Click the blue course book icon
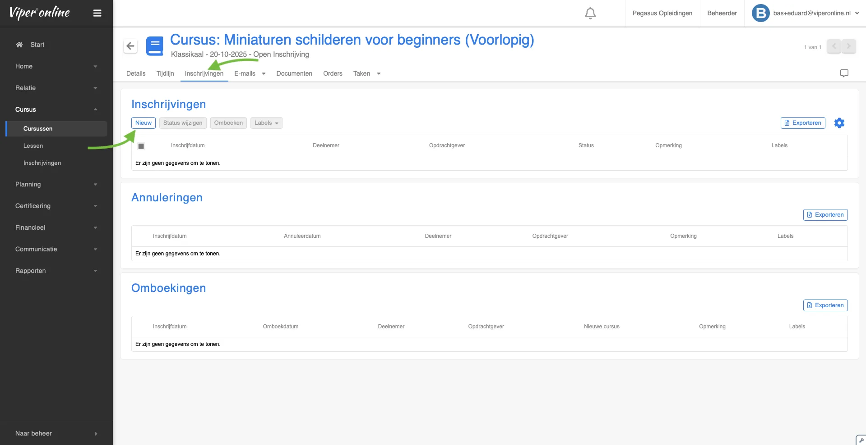The width and height of the screenshot is (866, 445). tap(155, 46)
